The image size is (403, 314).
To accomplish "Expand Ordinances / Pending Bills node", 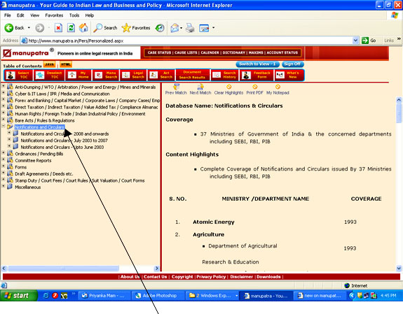I will click(4, 152).
